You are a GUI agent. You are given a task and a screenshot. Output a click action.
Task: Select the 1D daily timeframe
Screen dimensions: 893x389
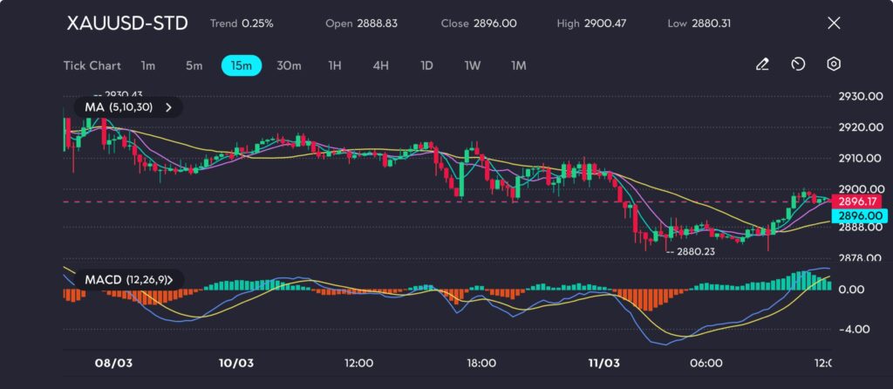click(x=426, y=65)
